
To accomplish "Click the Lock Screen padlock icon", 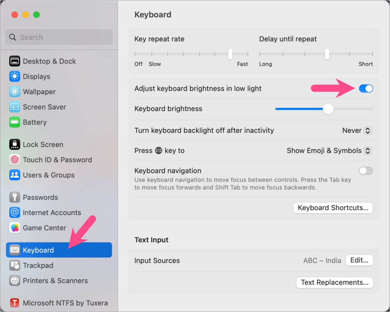I will pyautogui.click(x=14, y=144).
